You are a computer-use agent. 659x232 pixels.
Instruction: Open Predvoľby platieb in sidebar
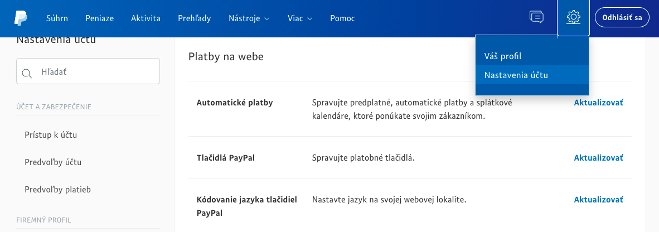[x=57, y=190]
